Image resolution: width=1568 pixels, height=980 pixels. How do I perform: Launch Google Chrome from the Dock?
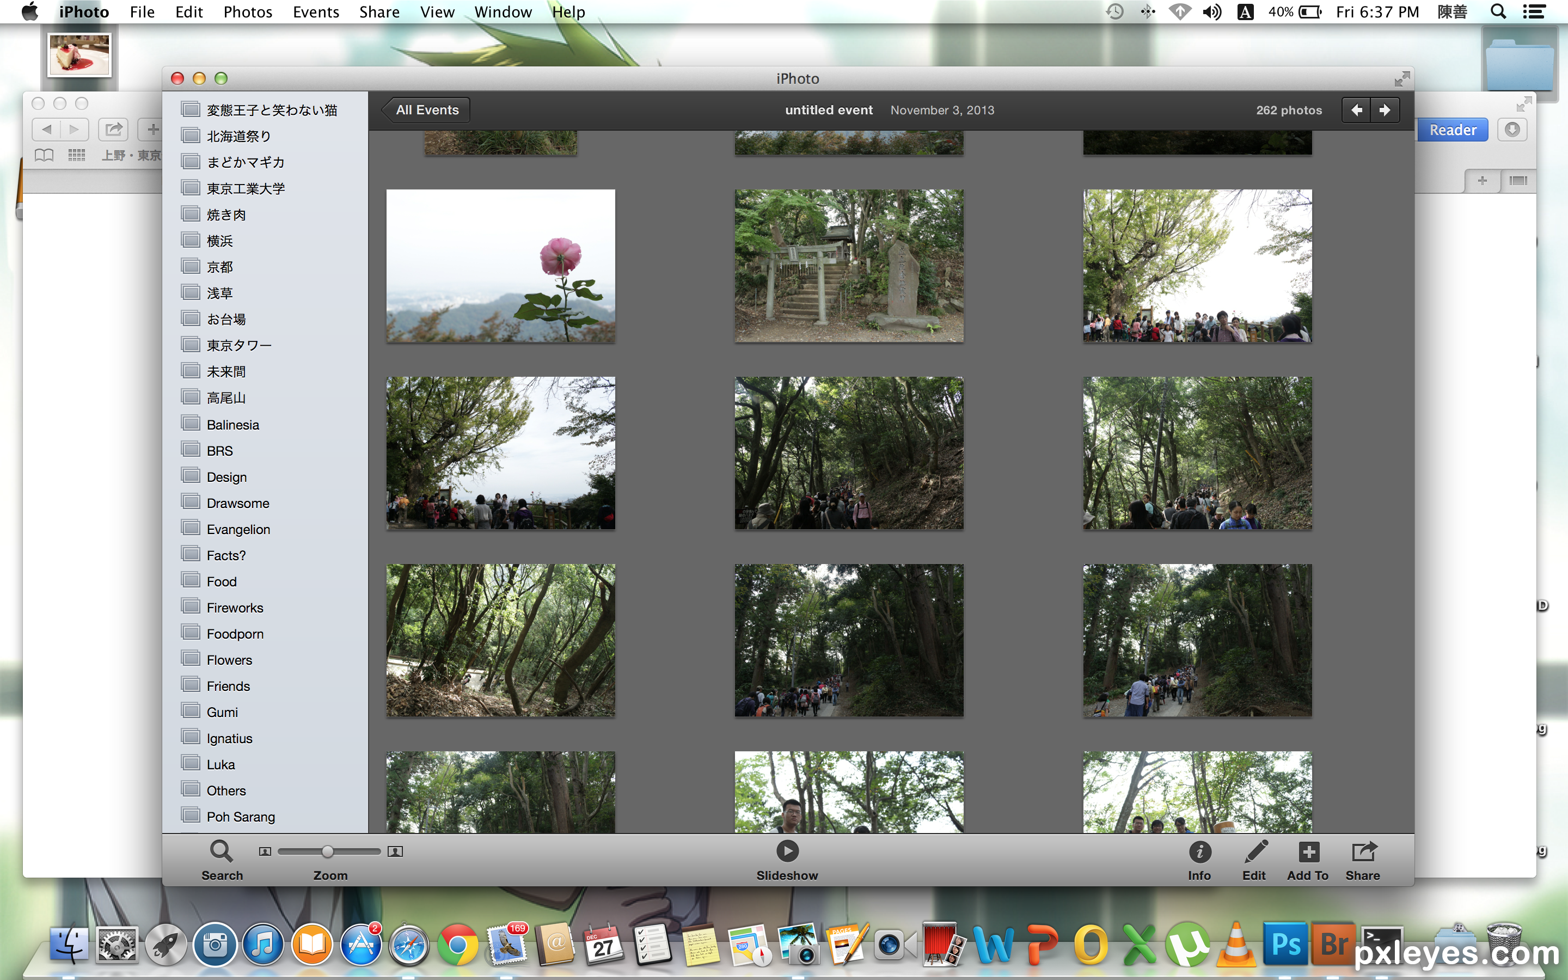(457, 945)
